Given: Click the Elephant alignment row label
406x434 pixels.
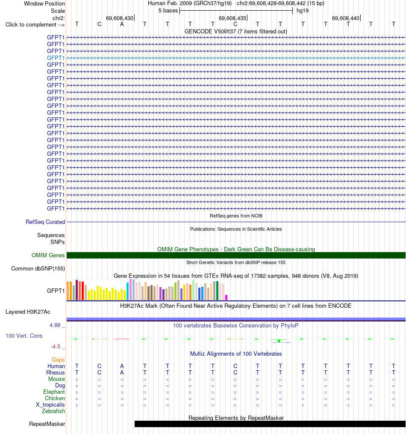Looking at the screenshot, I should 54,392.
